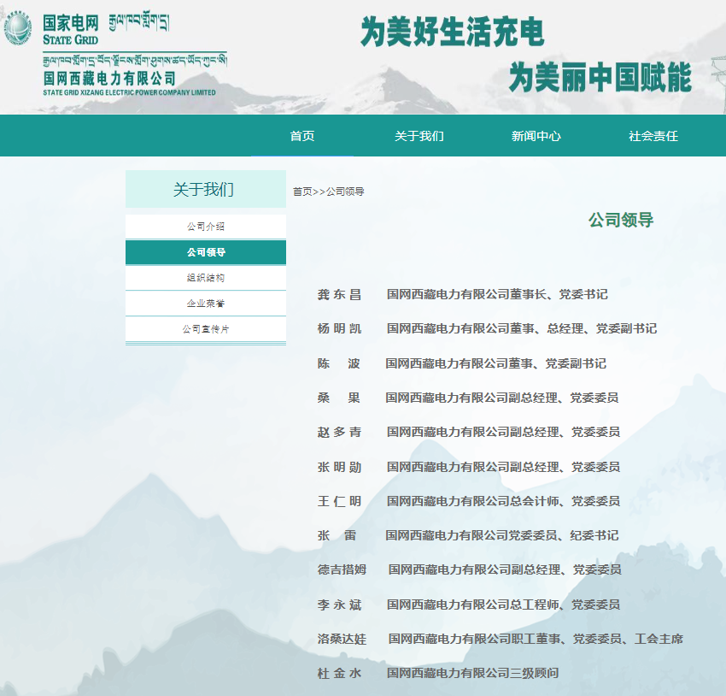Select the highlighted 公司领导 sidebar item
Image resolution: width=726 pixels, height=696 pixels.
(x=205, y=251)
